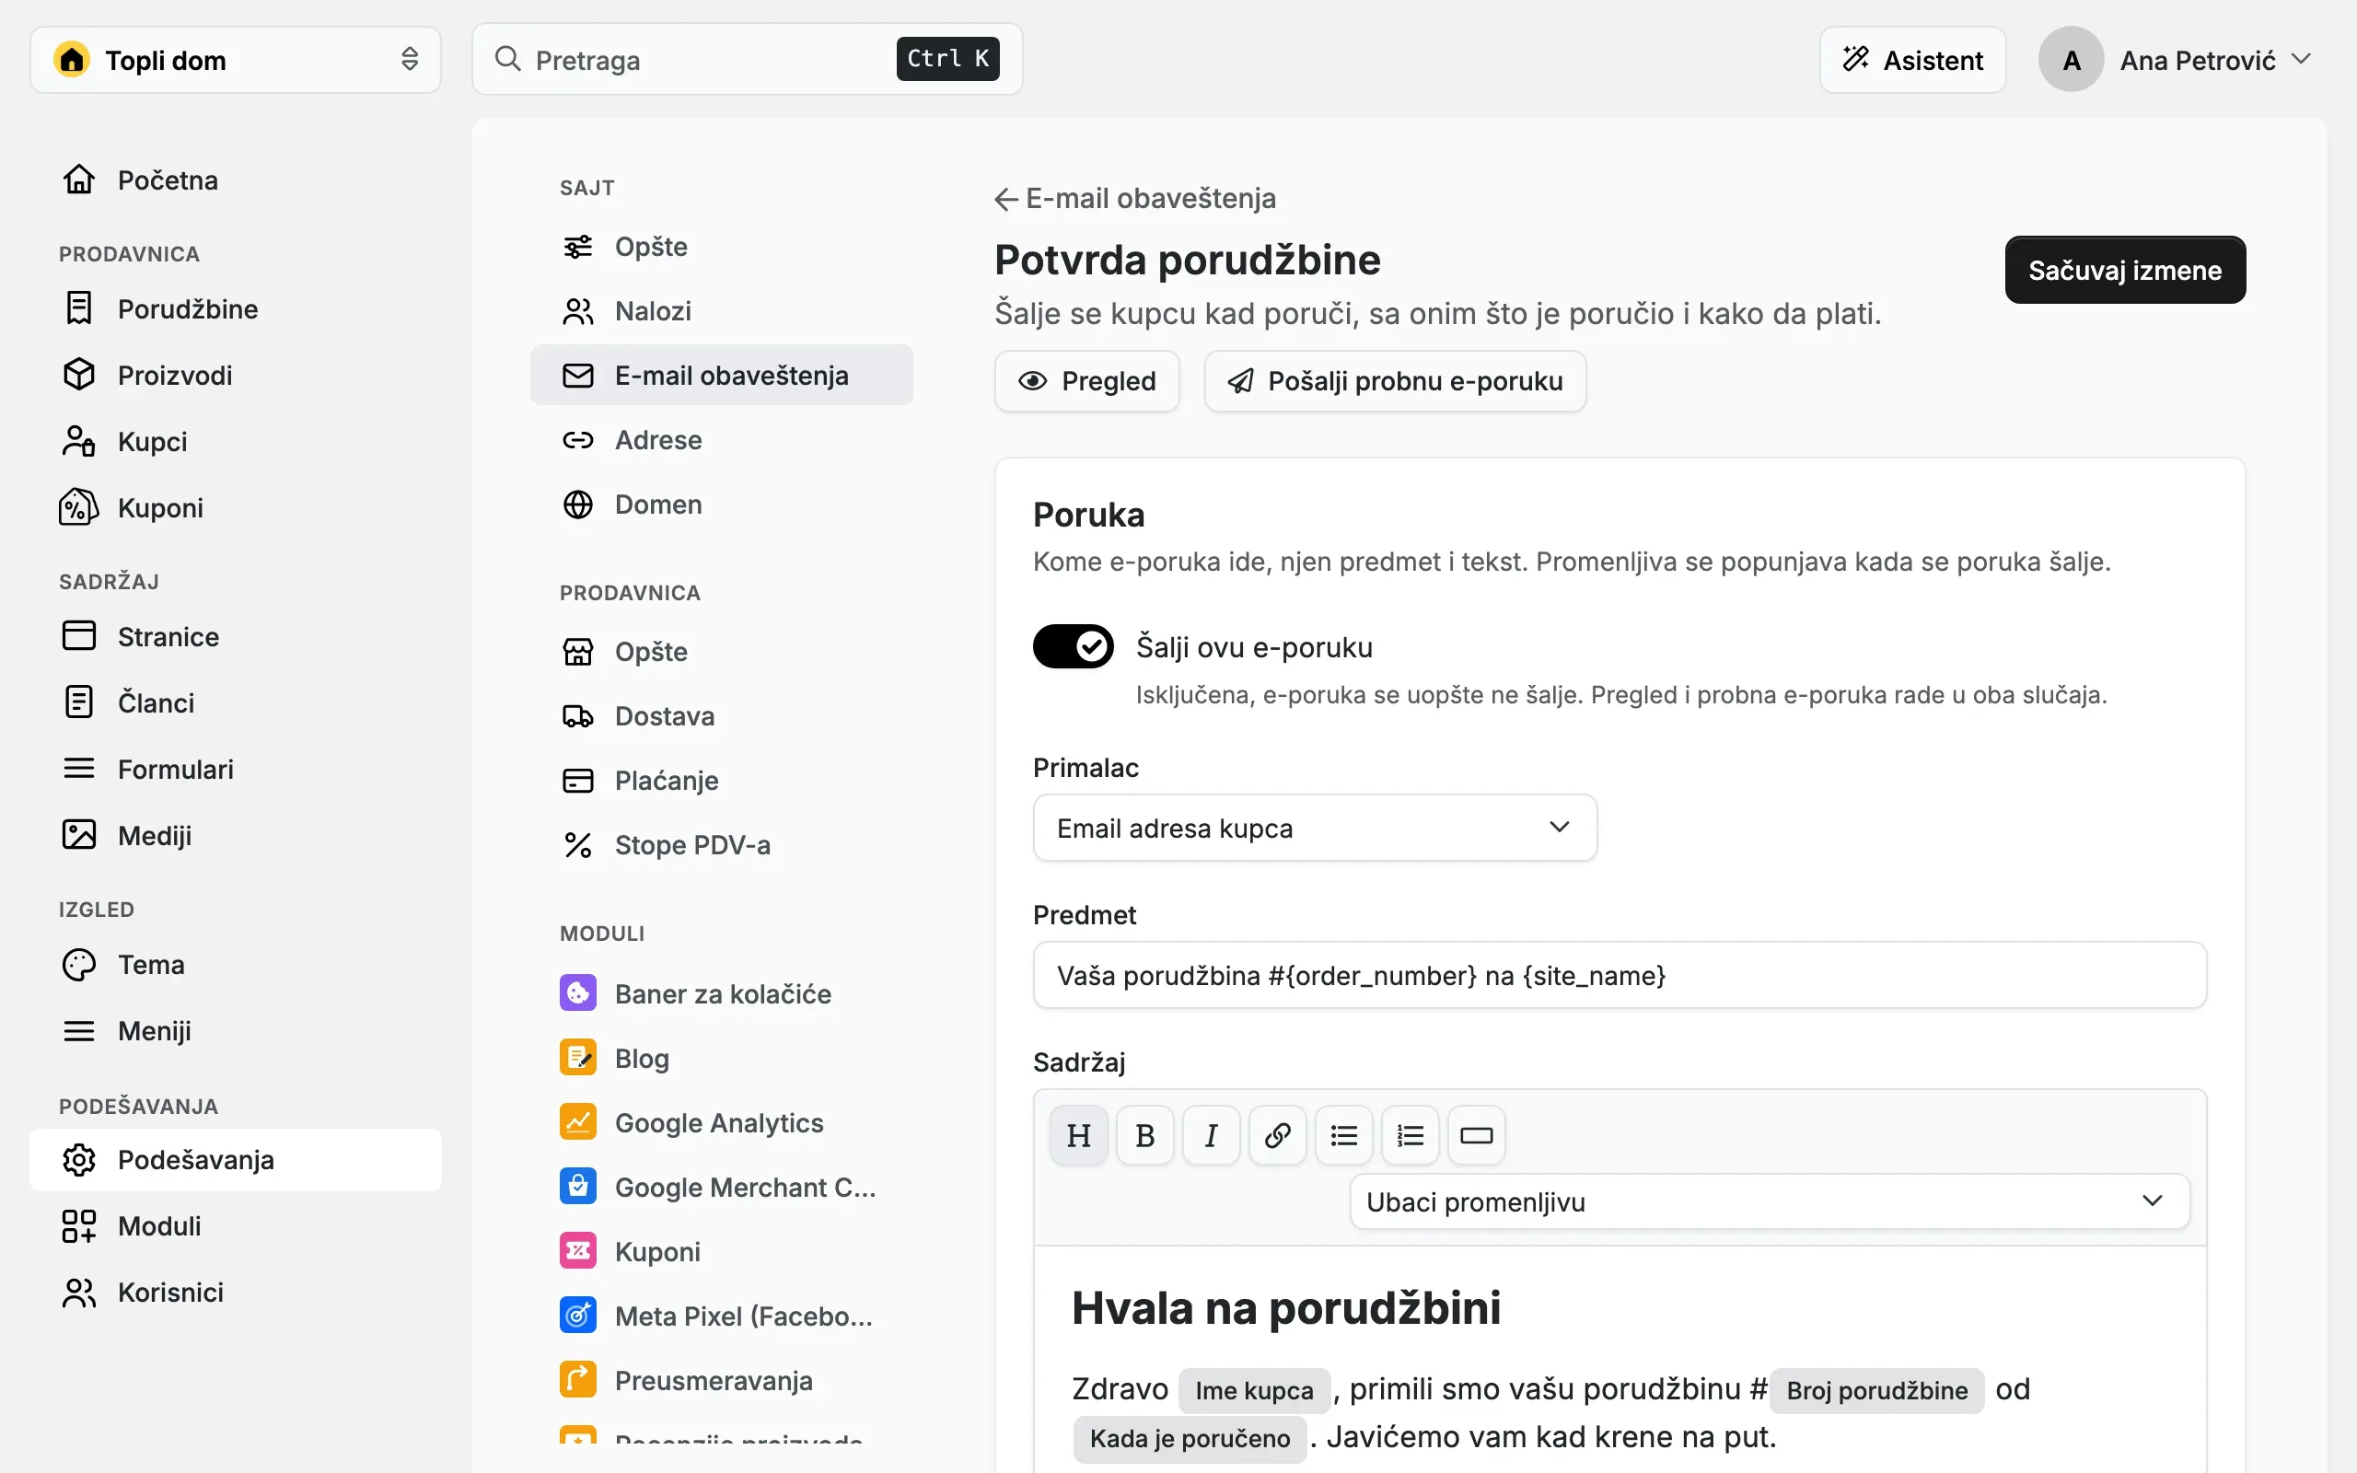The width and height of the screenshot is (2357, 1473).
Task: Click the search magnifier icon
Action: (x=507, y=58)
